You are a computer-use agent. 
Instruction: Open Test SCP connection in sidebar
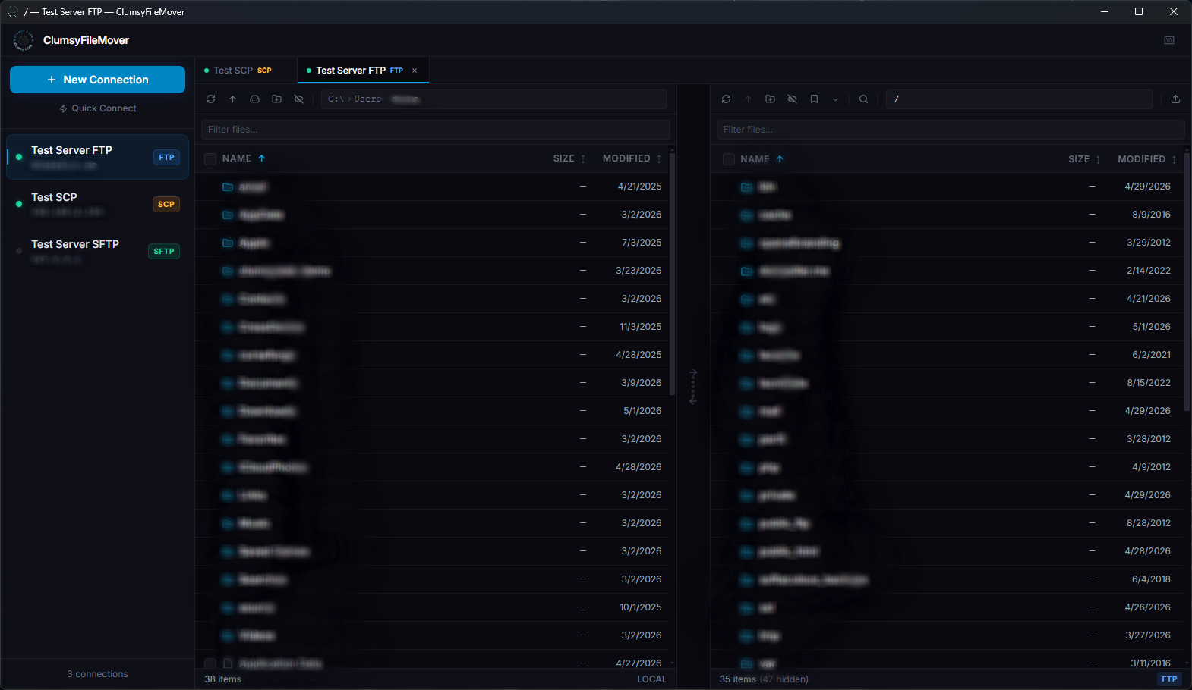coord(97,204)
